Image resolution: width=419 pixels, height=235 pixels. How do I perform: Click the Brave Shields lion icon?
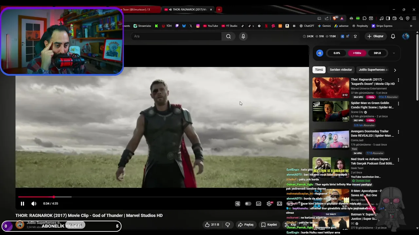335,18
